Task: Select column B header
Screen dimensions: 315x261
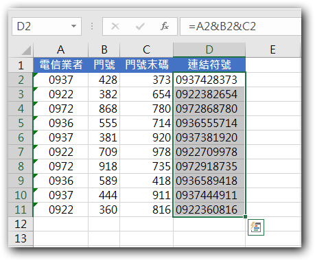Action: [104, 49]
